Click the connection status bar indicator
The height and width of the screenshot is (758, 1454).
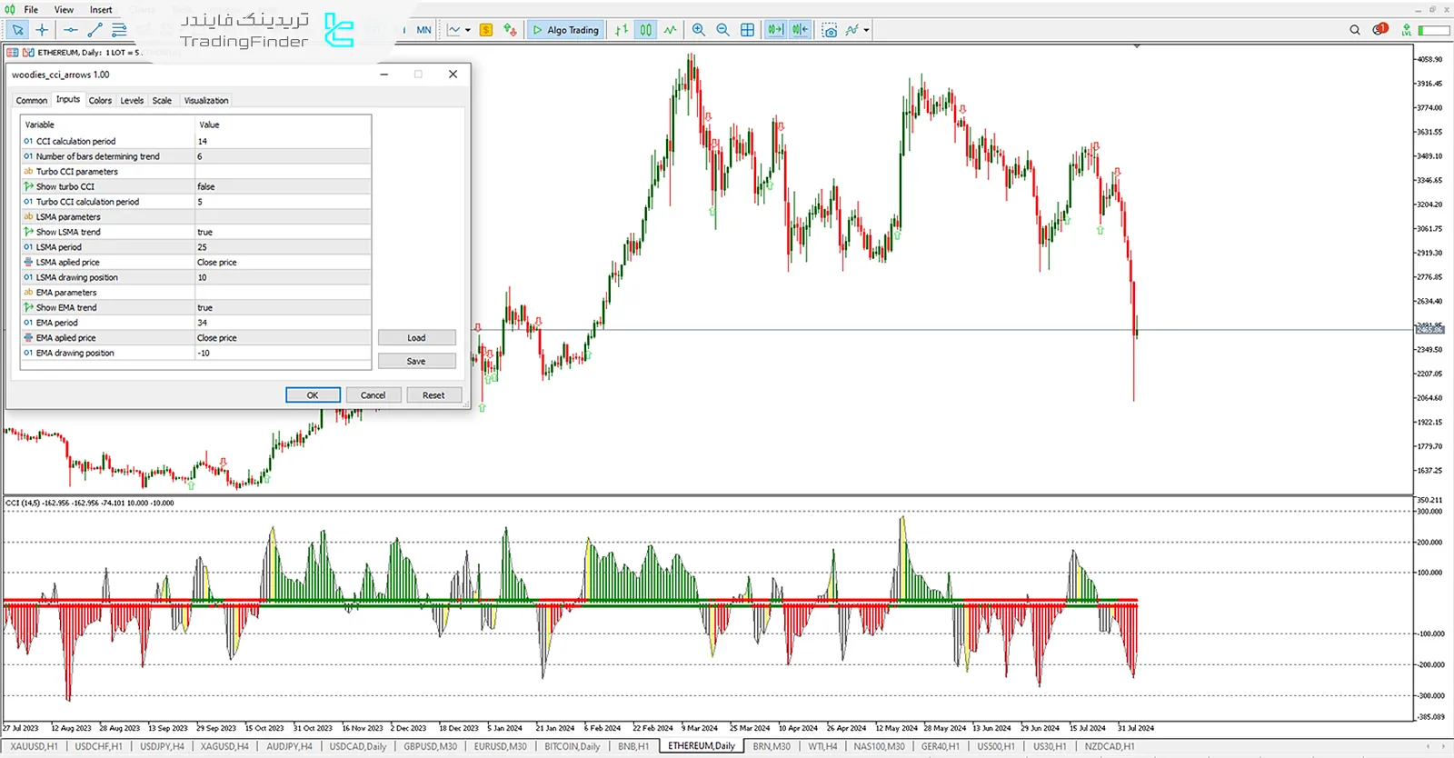click(1434, 30)
